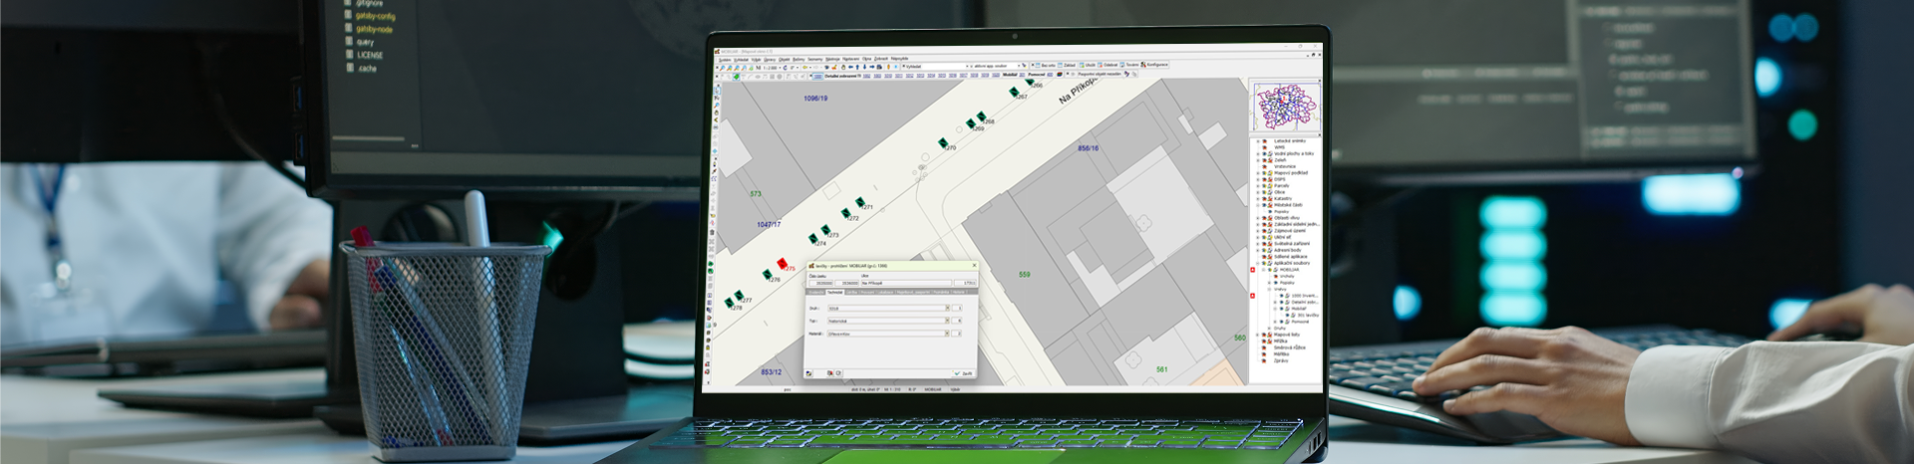Switch to the Technické tab in dialog

coord(835,292)
